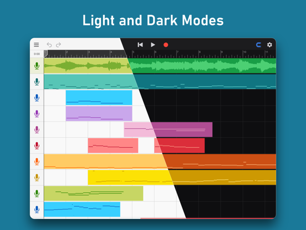Click the playhead marker at bar 1

tap(45, 54)
